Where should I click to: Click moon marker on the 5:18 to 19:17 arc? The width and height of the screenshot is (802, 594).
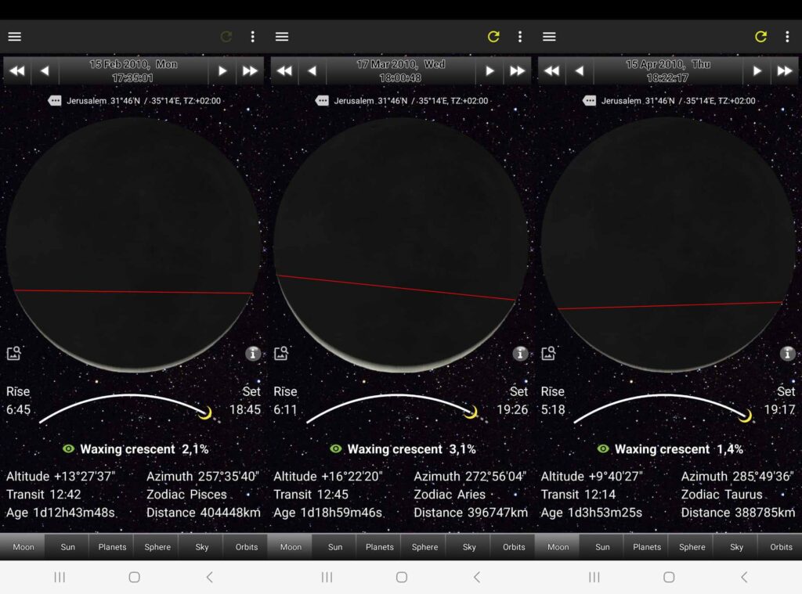[x=745, y=415]
